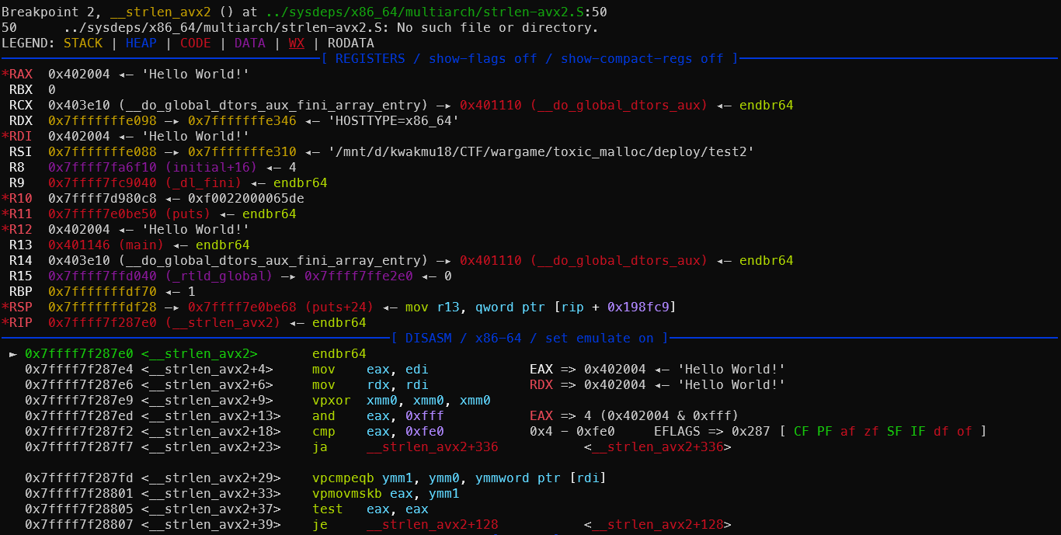Click the STACK legend label
The width and height of the screenshot is (1061, 535).
[x=83, y=43]
